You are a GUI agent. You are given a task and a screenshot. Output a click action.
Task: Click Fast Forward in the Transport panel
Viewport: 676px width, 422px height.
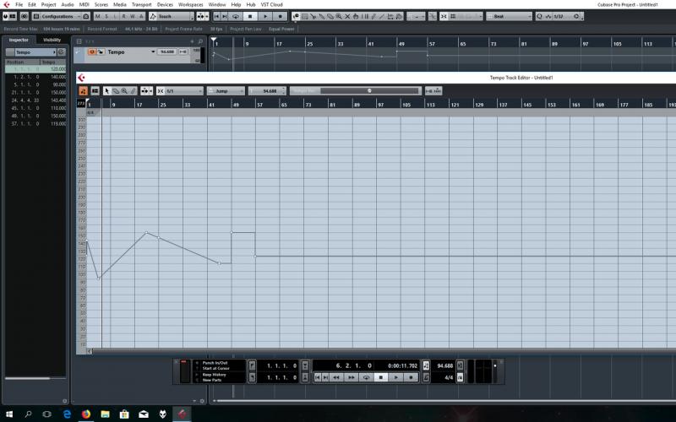[x=351, y=377]
